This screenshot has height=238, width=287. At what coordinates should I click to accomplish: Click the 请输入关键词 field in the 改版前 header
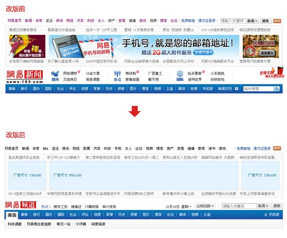(x=233, y=21)
